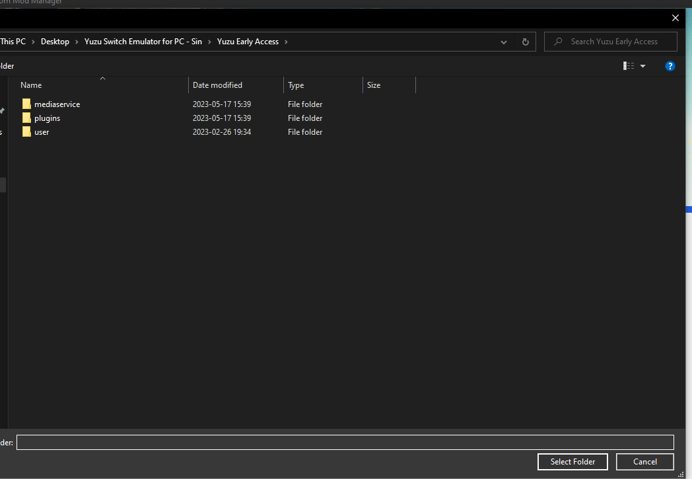Screen dimensions: 692x479
Task: Click the plugins folder icon
Action: click(x=26, y=118)
